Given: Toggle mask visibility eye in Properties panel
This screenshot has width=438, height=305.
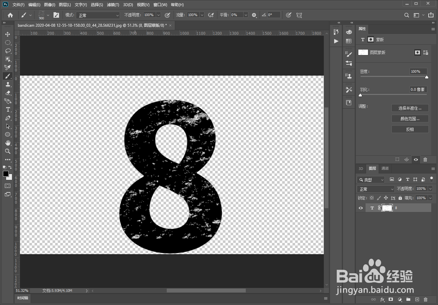Looking at the screenshot, I should click(x=416, y=160).
